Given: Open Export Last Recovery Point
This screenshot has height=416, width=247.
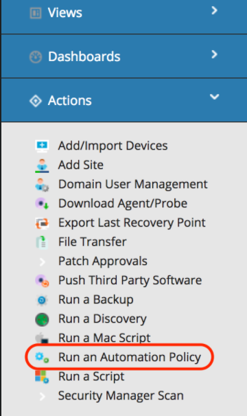Looking at the screenshot, I should coord(132,223).
